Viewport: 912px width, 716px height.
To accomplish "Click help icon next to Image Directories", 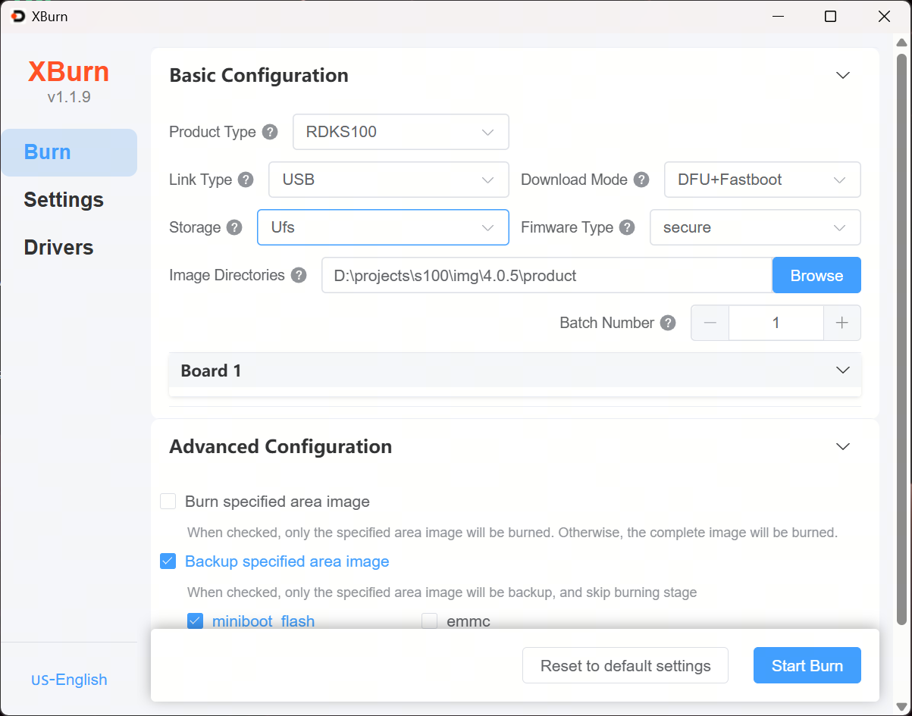I will point(299,275).
